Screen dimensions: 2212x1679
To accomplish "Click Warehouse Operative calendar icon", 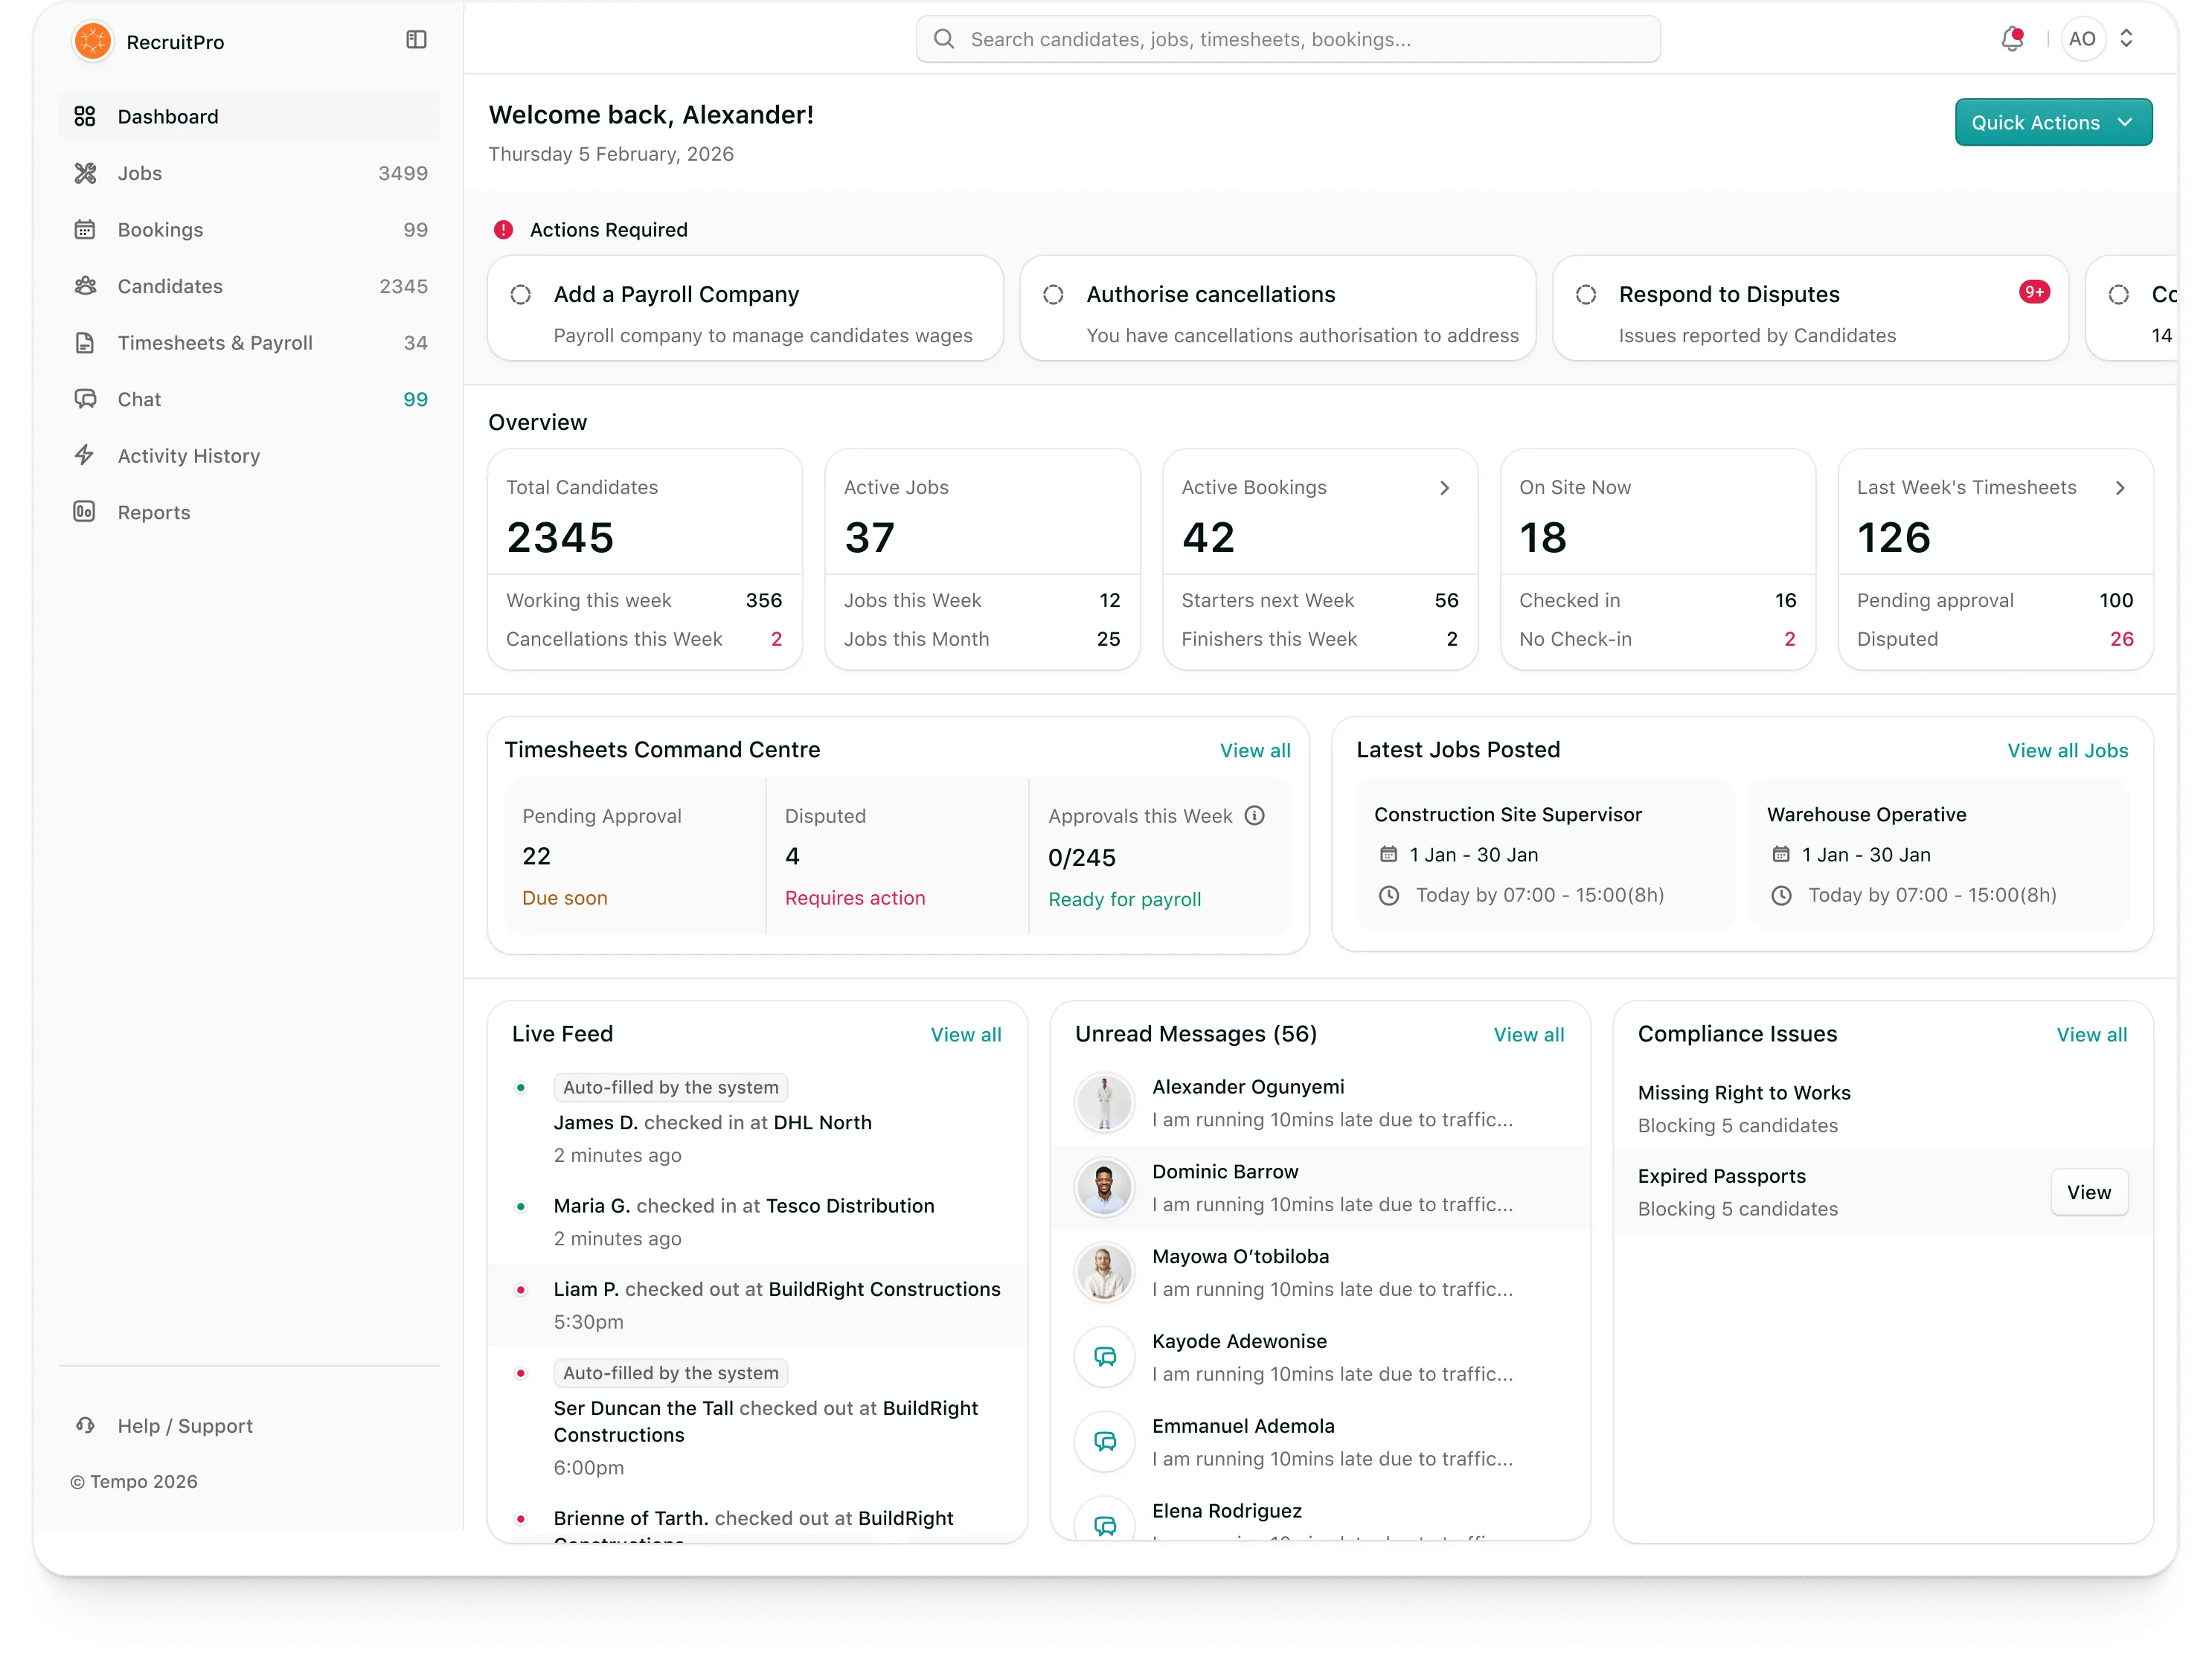I will coord(1781,854).
